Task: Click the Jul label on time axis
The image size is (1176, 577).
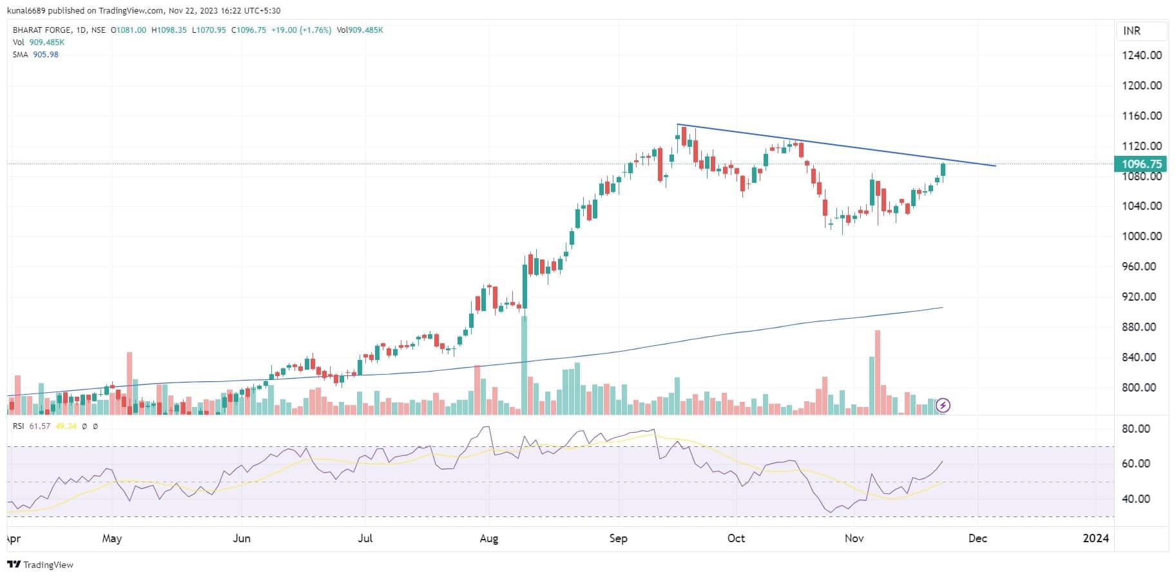Action: coord(365,538)
